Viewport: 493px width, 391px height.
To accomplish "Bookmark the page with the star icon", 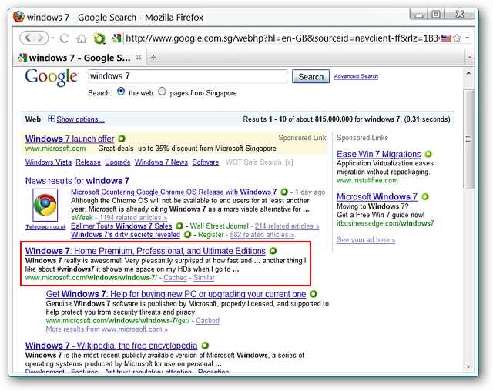I will [458, 38].
